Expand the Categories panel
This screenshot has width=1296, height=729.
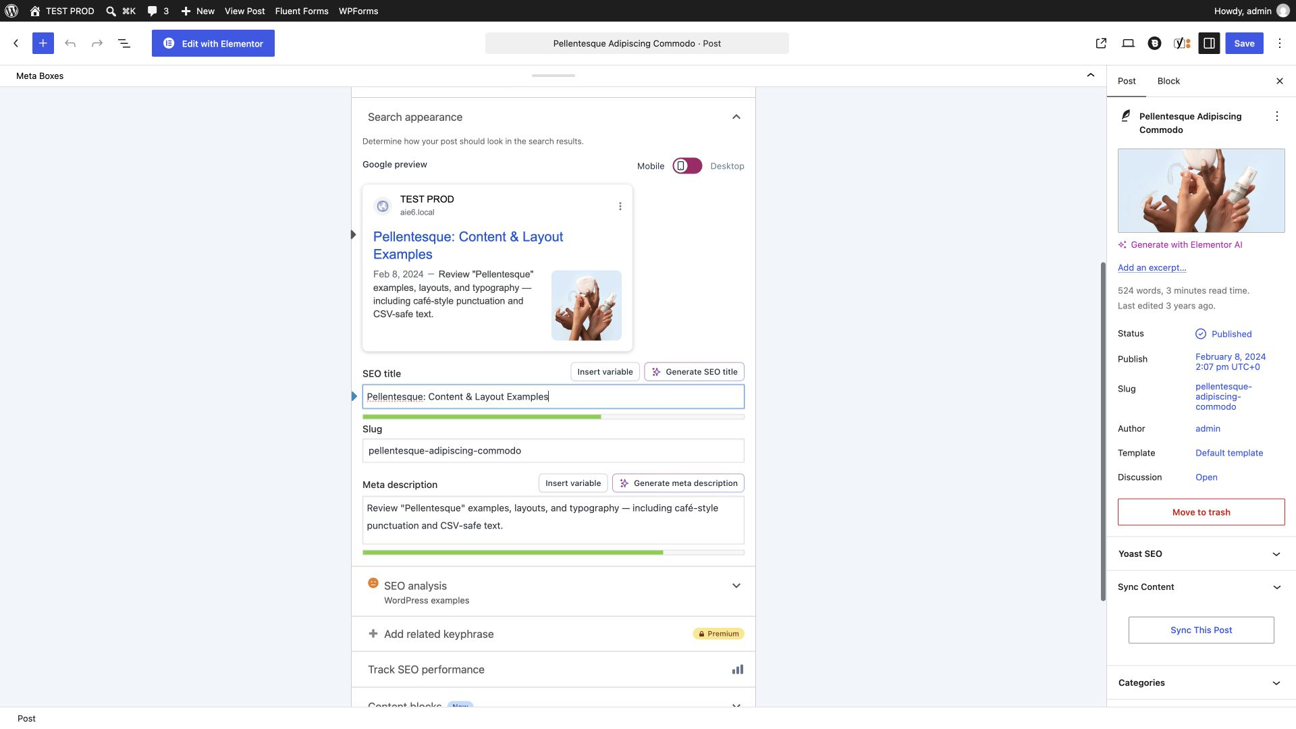point(1201,683)
